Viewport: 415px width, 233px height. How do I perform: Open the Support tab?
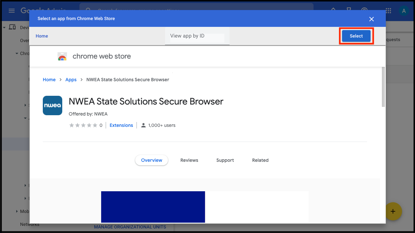[x=225, y=160]
